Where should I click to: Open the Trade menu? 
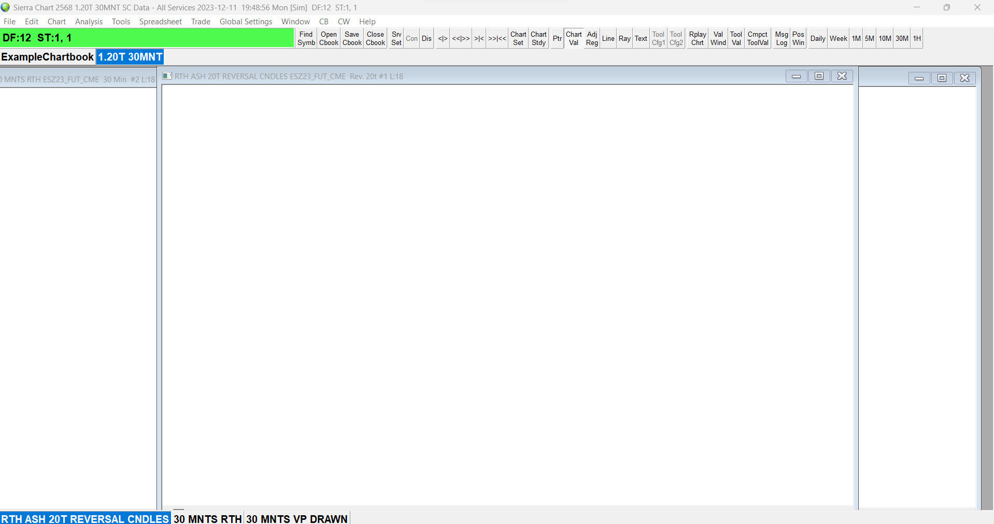pos(201,22)
